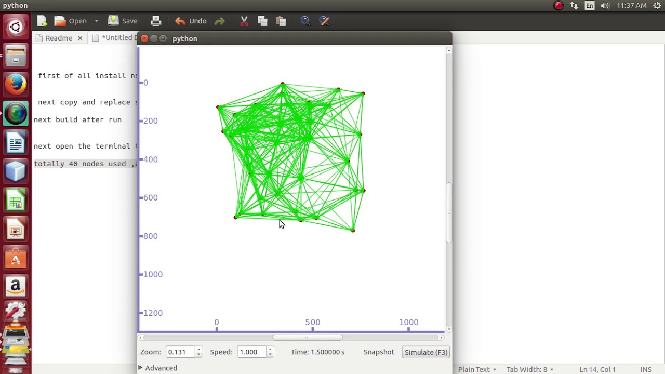The image size is (665, 374).
Task: Close the Readme tab
Action: tap(80, 38)
